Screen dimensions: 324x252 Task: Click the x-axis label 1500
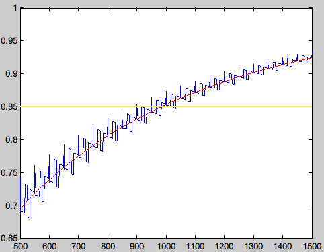pyautogui.click(x=312, y=247)
